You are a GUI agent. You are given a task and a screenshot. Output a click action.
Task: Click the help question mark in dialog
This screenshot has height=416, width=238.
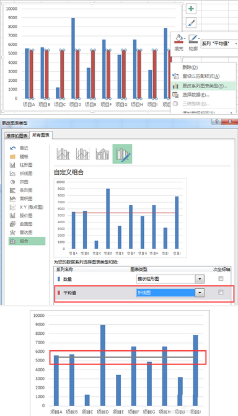[216, 122]
